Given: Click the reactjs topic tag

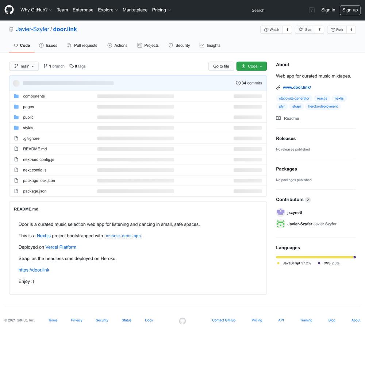Looking at the screenshot, I should coord(322,99).
